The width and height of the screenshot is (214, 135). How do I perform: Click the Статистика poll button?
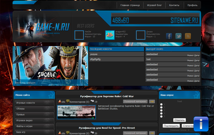tap(188, 126)
